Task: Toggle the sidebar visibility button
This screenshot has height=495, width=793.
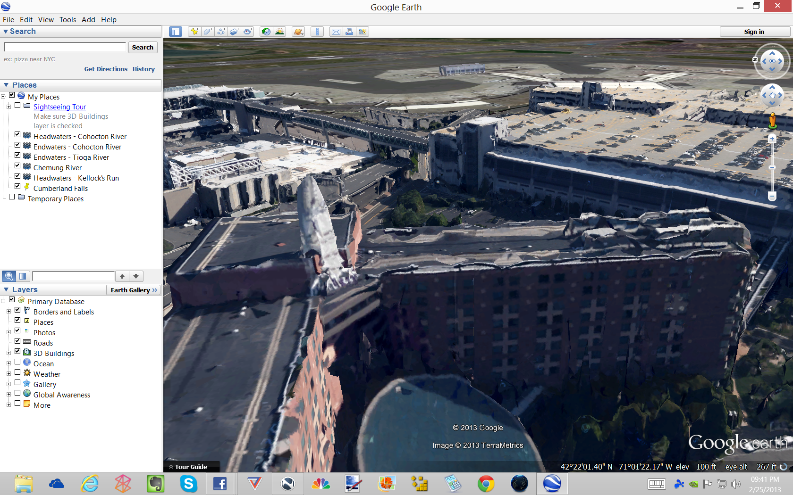Action: click(175, 32)
